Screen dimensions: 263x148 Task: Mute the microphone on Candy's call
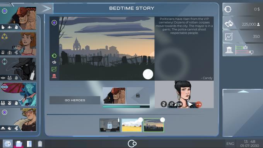pos(164,104)
